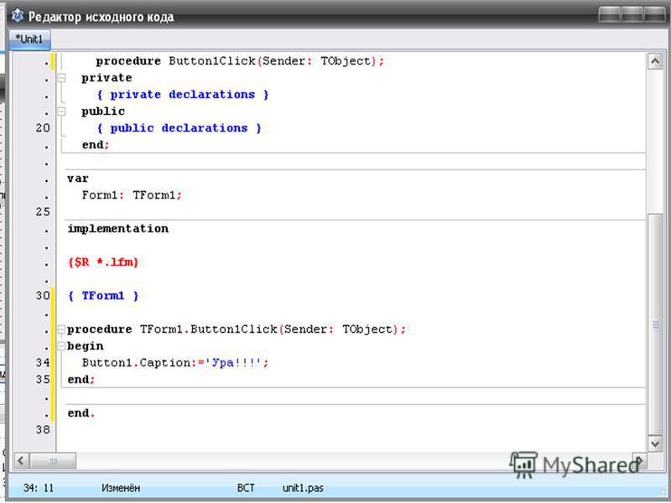671x503 pixels.
Task: Click the '{ private declarations }' comment
Action: point(183,95)
